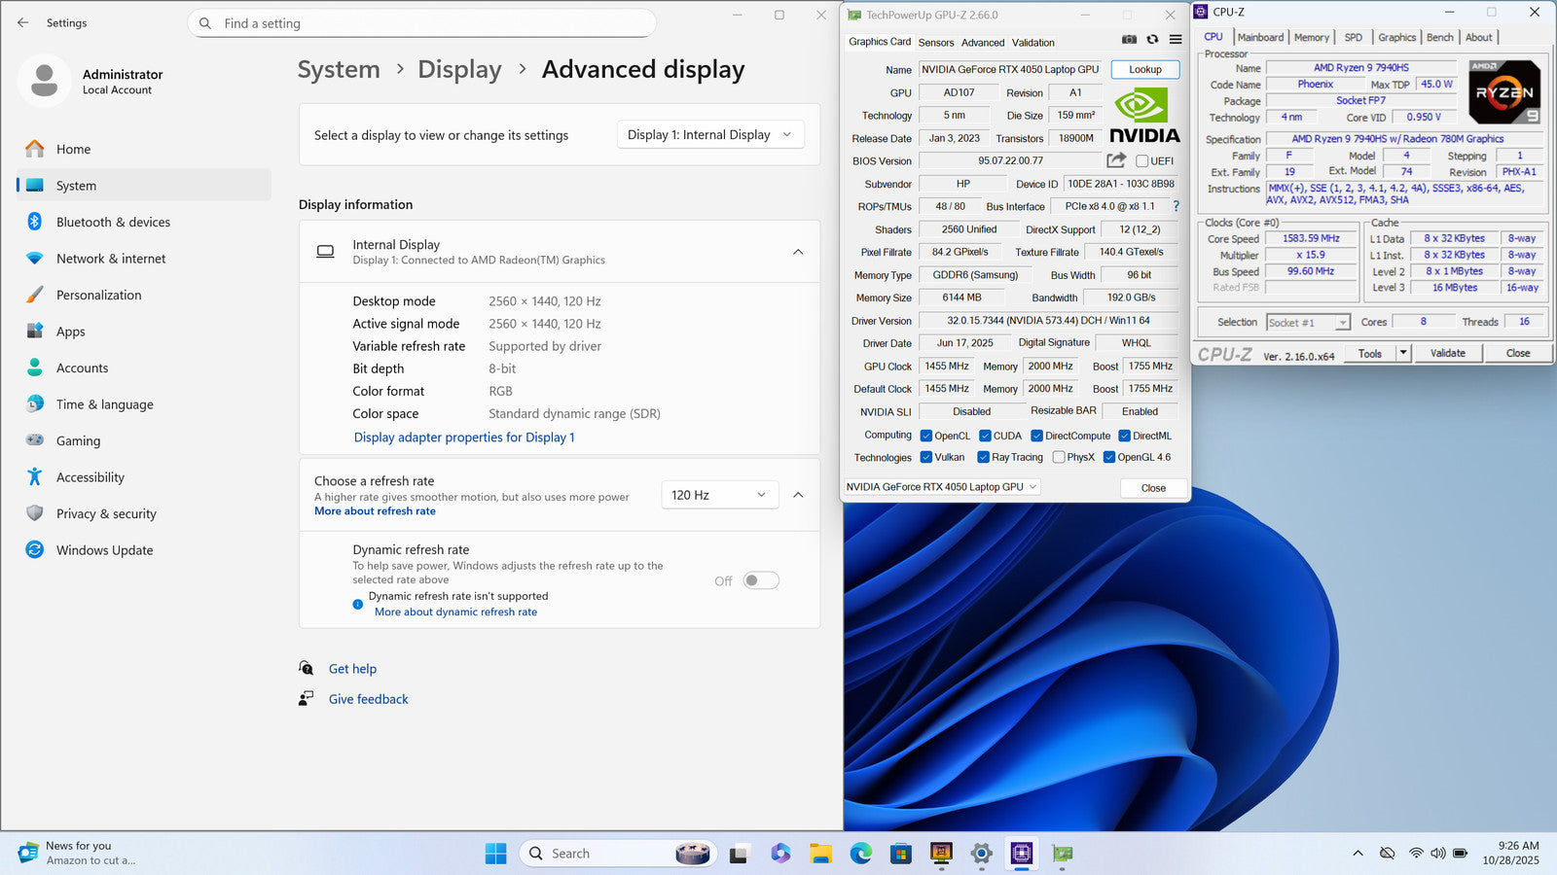Click the GPU-Z refresh icon
This screenshot has width=1557, height=875.
[x=1152, y=40]
